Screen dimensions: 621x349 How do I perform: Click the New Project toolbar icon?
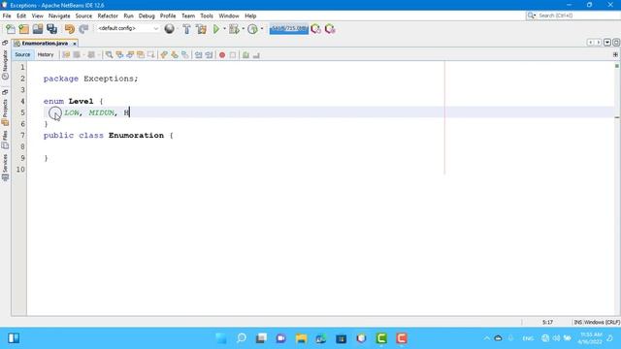pos(24,29)
